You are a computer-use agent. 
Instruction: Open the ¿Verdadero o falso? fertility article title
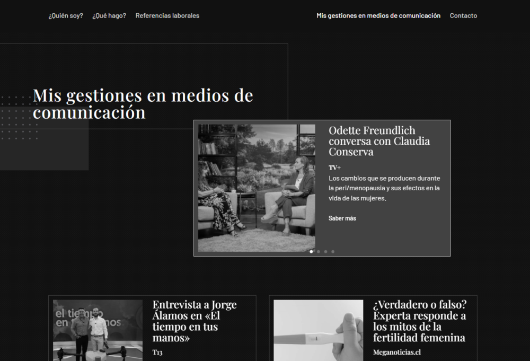[419, 321]
